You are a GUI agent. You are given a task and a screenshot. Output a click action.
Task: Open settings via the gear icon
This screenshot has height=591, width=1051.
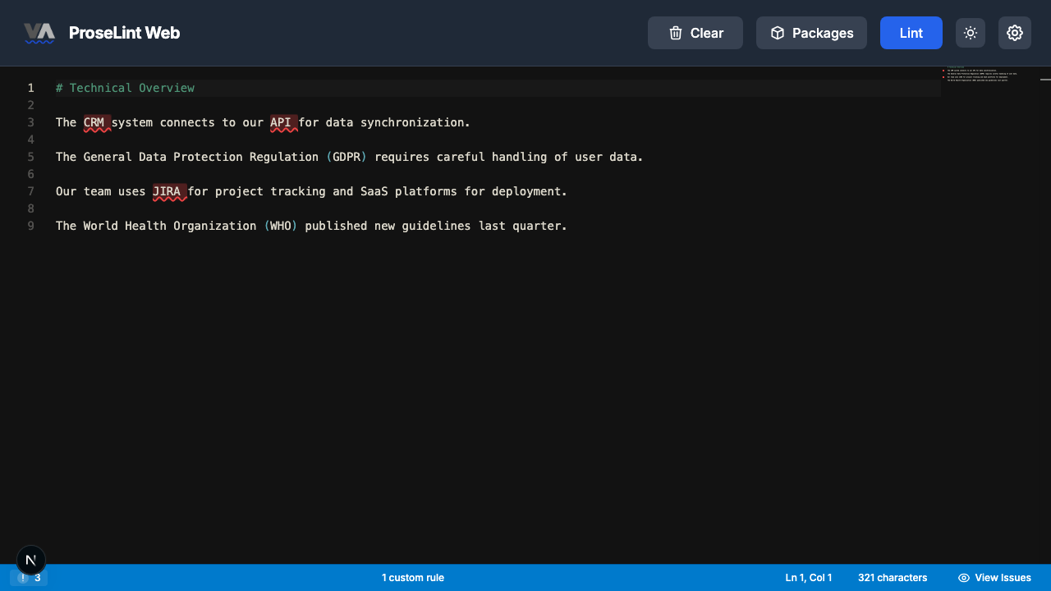1015,33
